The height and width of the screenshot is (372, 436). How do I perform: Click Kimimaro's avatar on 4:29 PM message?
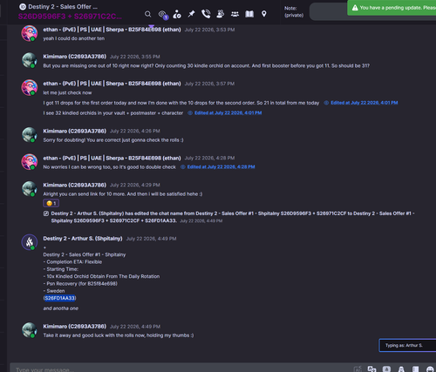(30, 189)
